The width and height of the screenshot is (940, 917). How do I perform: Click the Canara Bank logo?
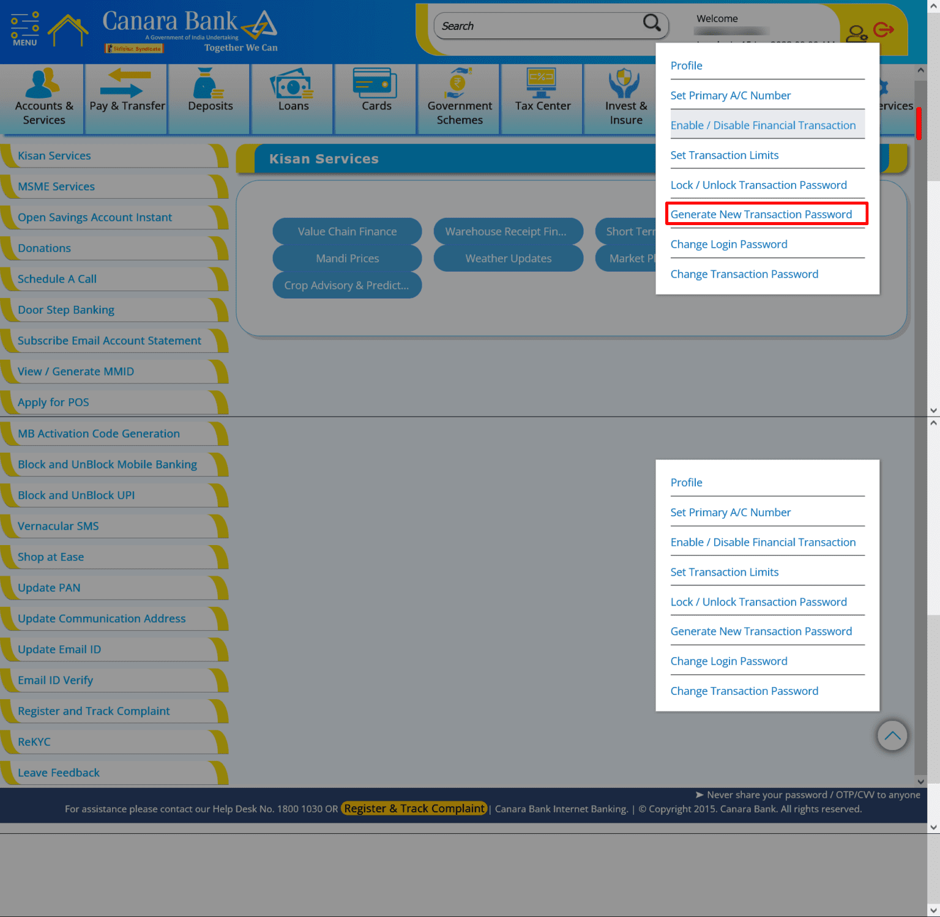tap(190, 31)
